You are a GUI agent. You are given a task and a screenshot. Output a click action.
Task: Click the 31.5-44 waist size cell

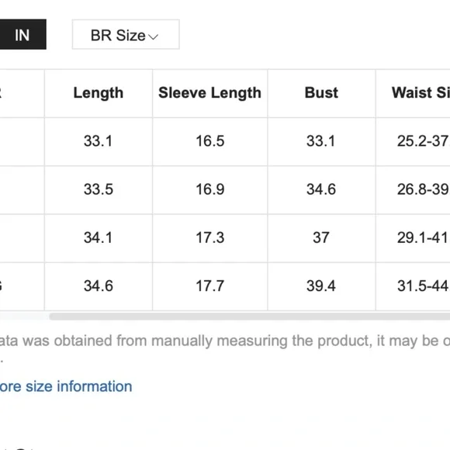point(413,286)
